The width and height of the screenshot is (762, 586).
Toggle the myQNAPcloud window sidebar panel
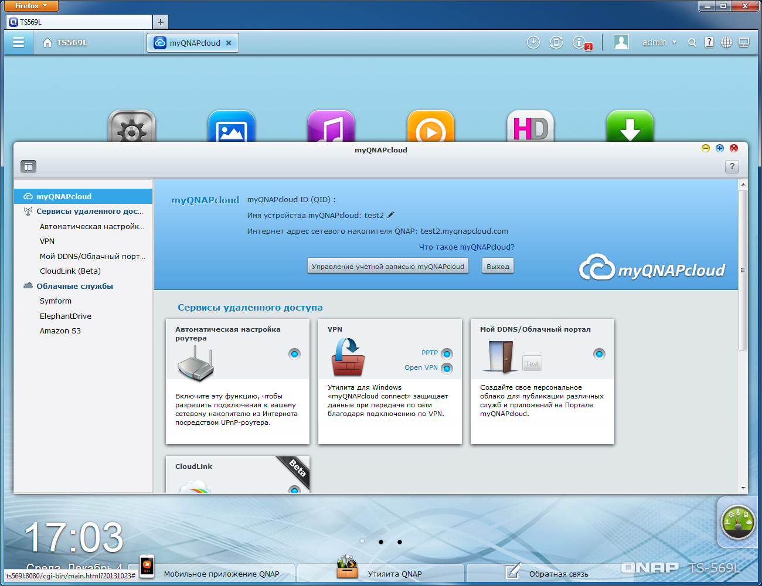point(29,166)
